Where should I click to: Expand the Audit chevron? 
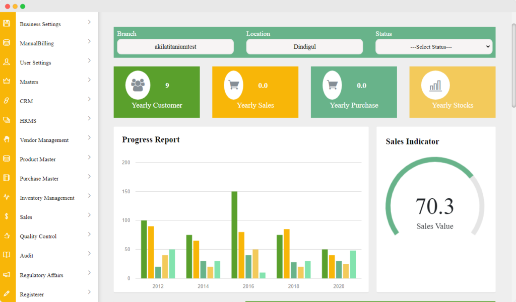(89, 253)
